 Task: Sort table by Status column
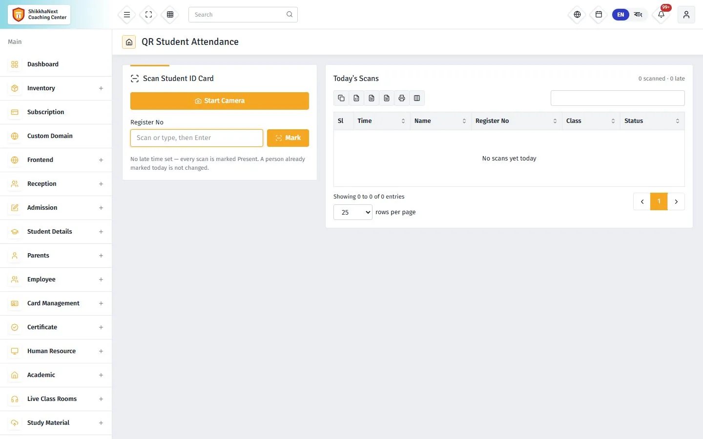tap(652, 121)
